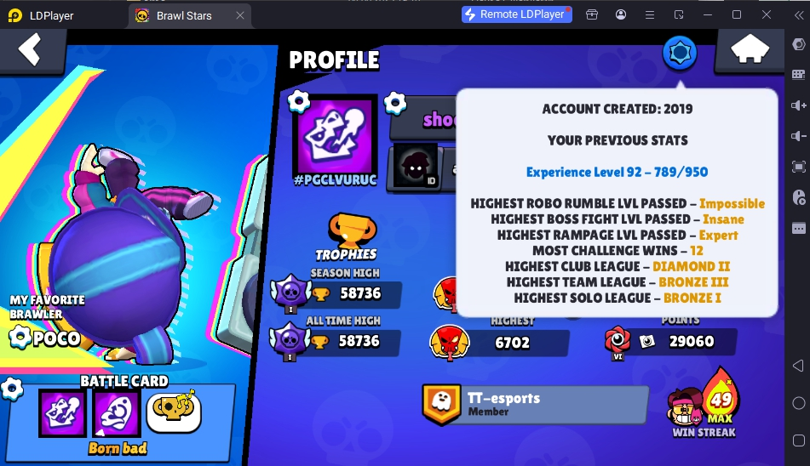The width and height of the screenshot is (810, 466).
Task: Go back with the white arrow button
Action: point(30,49)
